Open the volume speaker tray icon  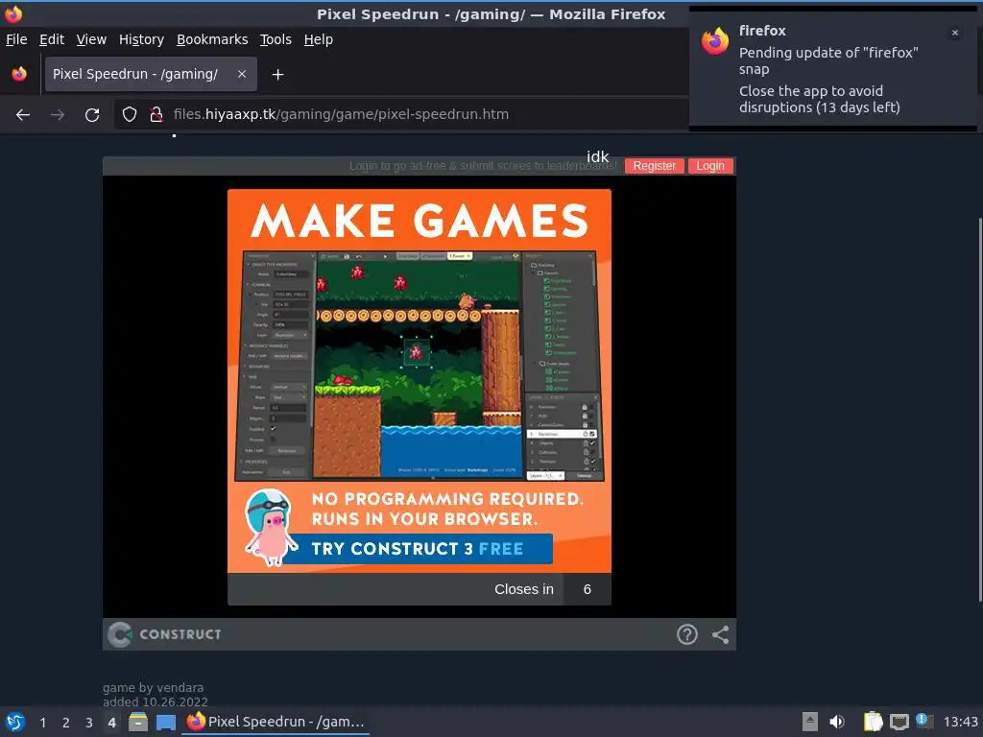(837, 722)
